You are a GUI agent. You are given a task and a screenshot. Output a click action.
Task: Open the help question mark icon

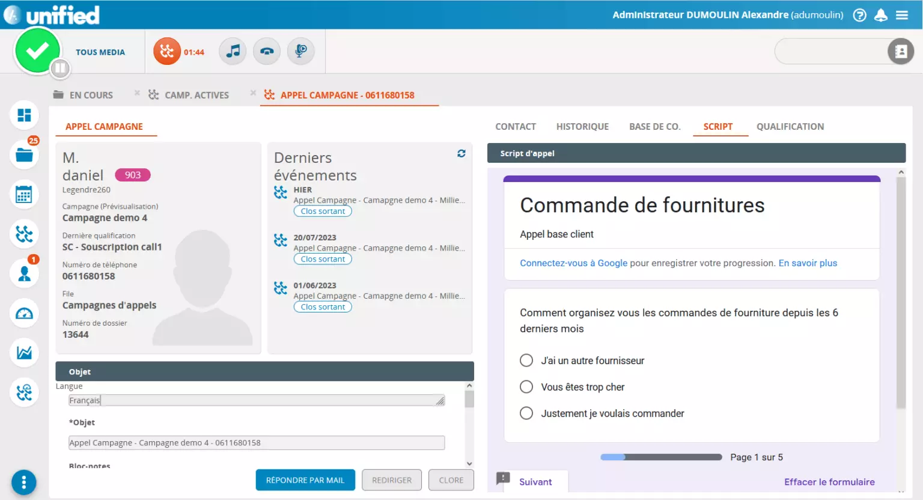[x=860, y=15]
